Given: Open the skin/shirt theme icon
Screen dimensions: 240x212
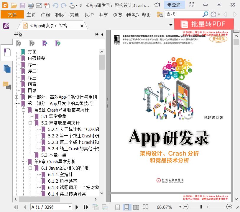Looking at the screenshot, I should (x=157, y=4).
